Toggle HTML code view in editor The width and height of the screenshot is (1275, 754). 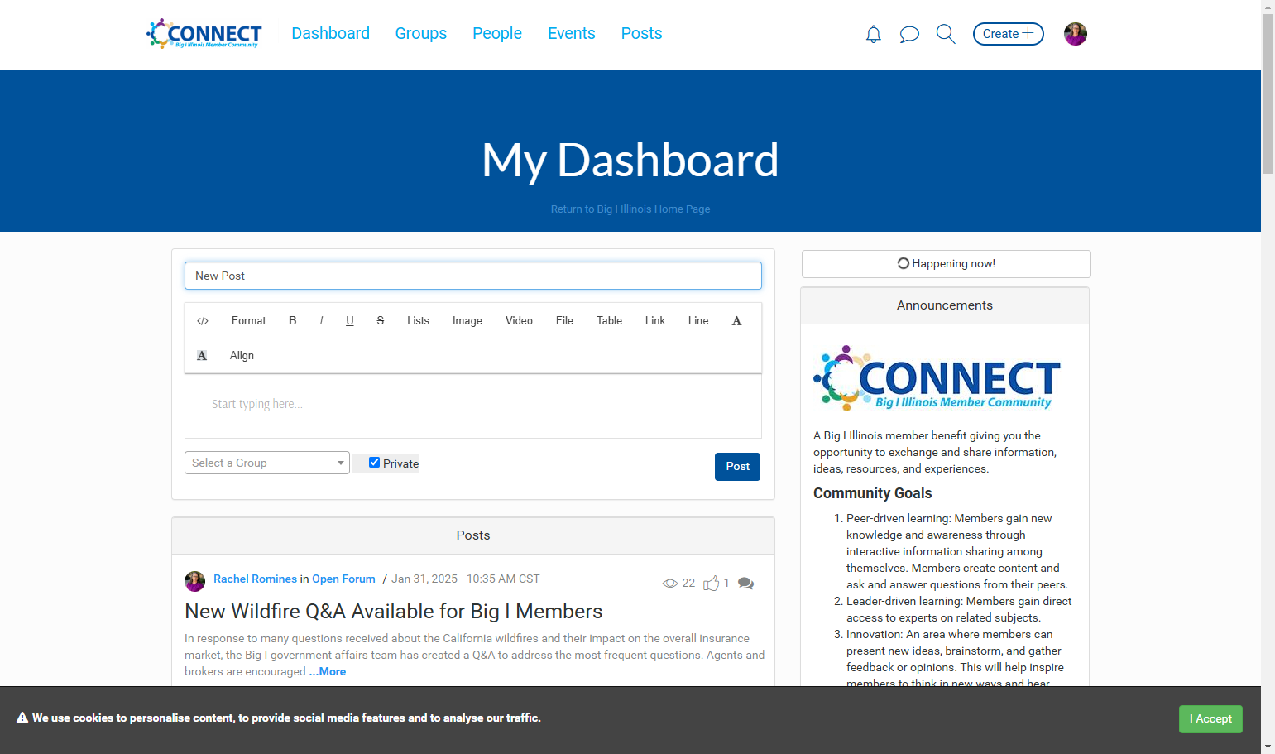tap(203, 321)
